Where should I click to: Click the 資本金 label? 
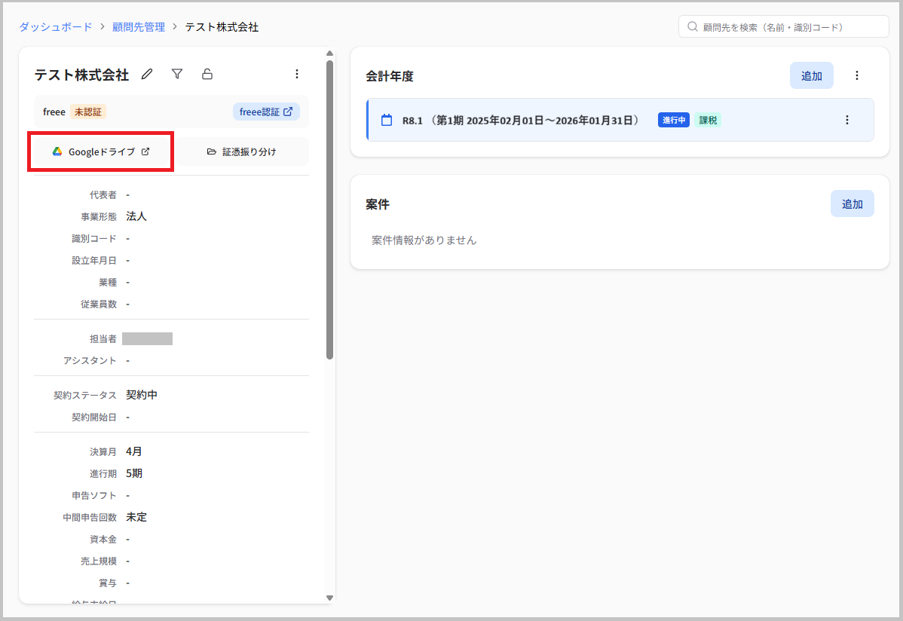[x=103, y=539]
